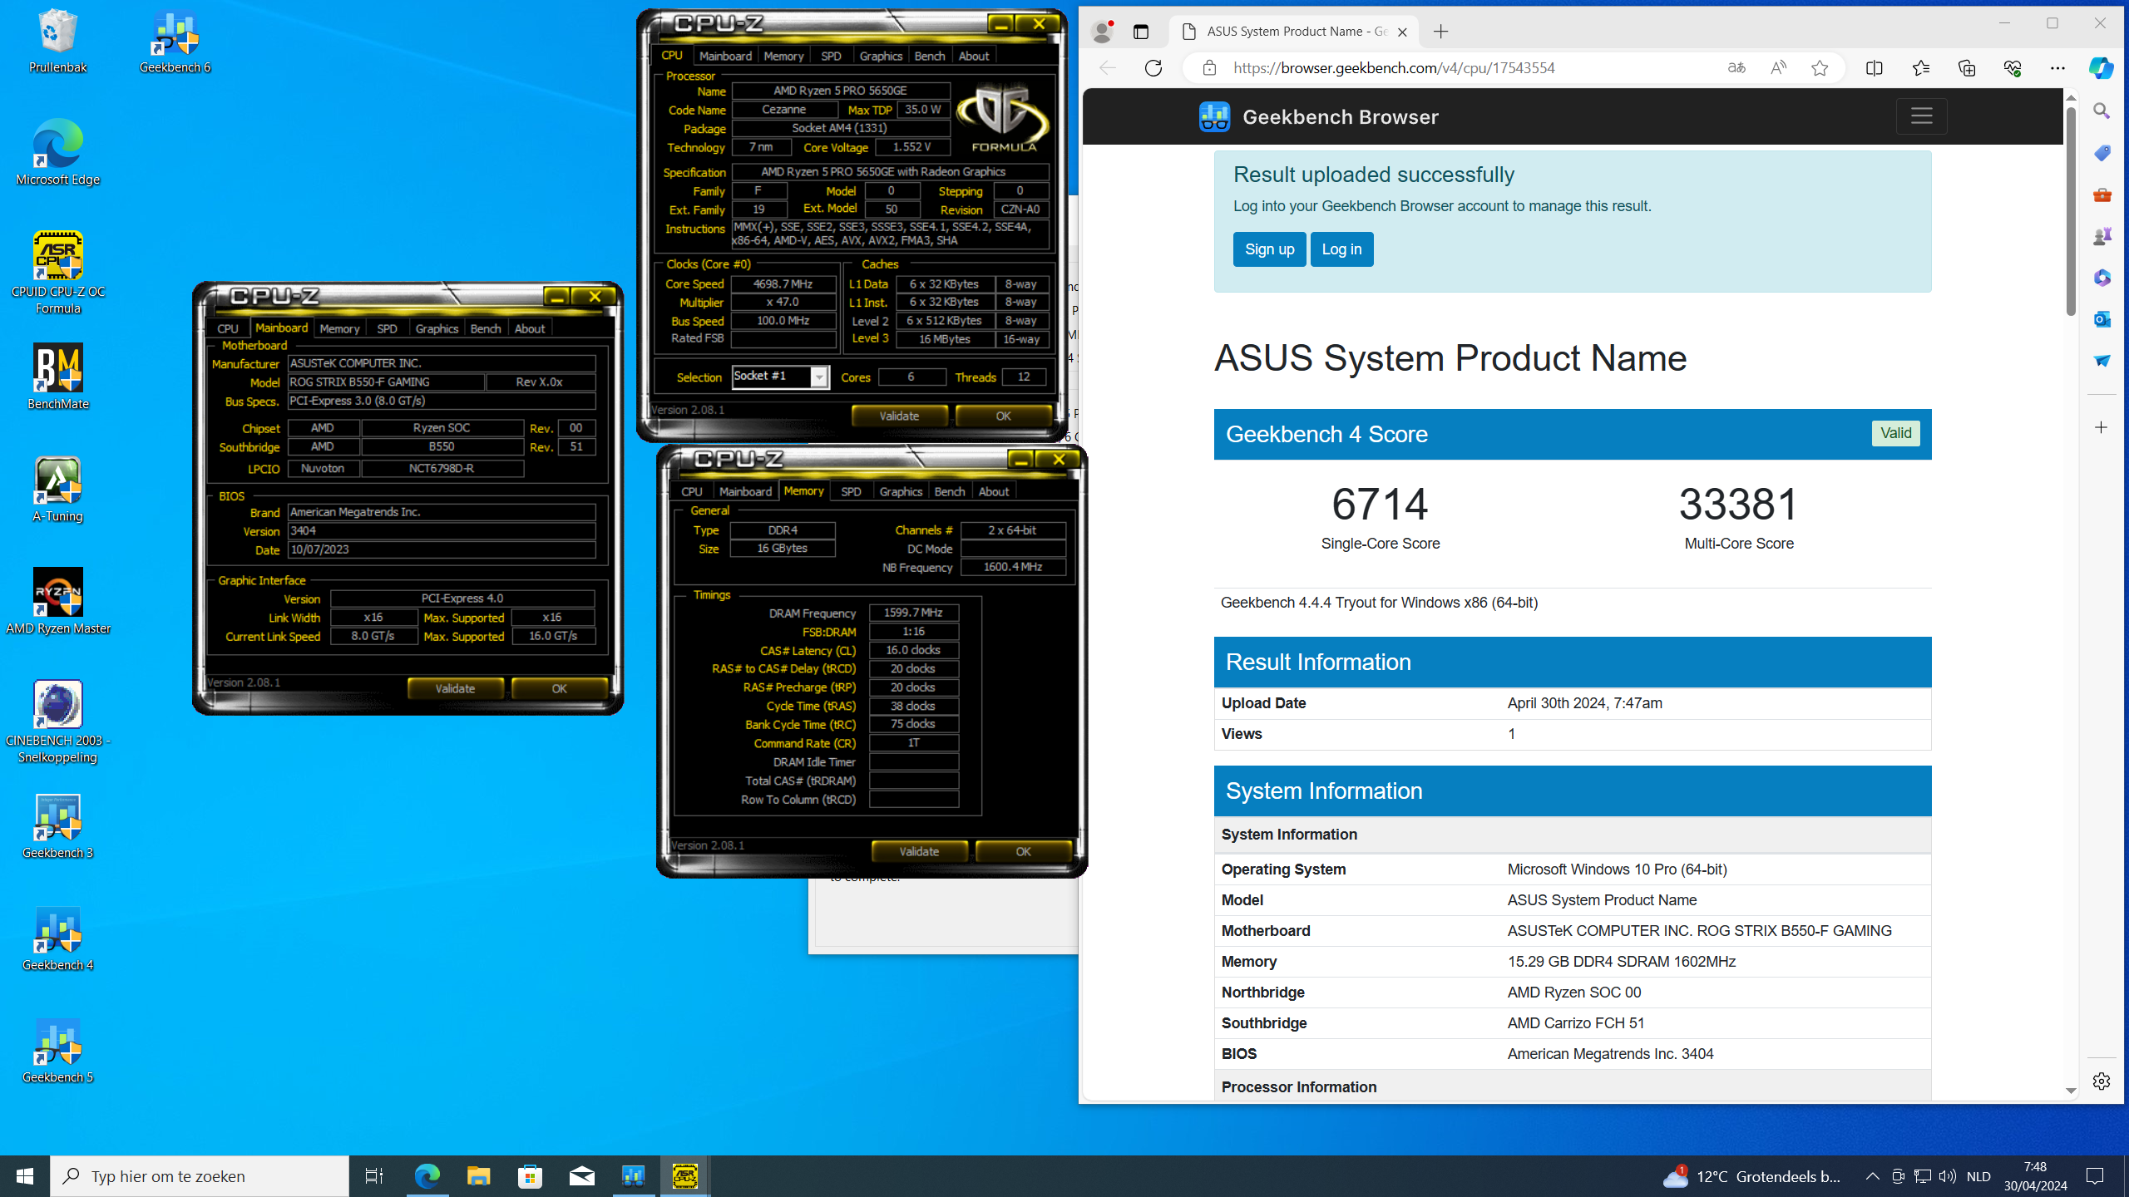Open the Prullenbak recycle bin icon

[x=57, y=42]
